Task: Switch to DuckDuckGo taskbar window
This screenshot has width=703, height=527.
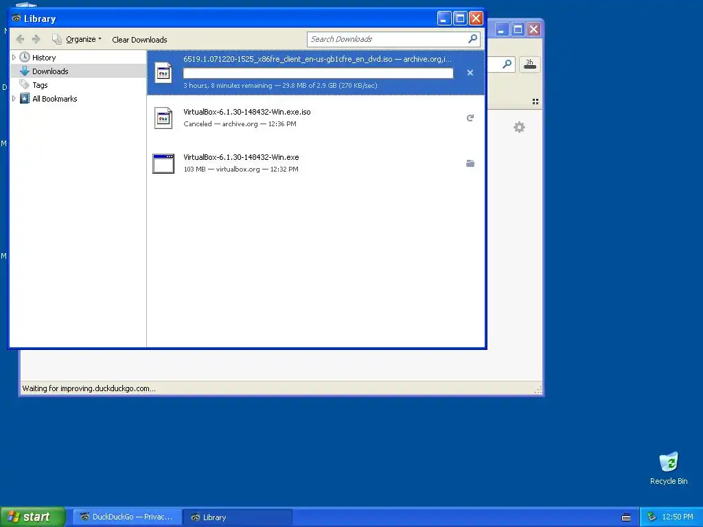Action: click(127, 517)
